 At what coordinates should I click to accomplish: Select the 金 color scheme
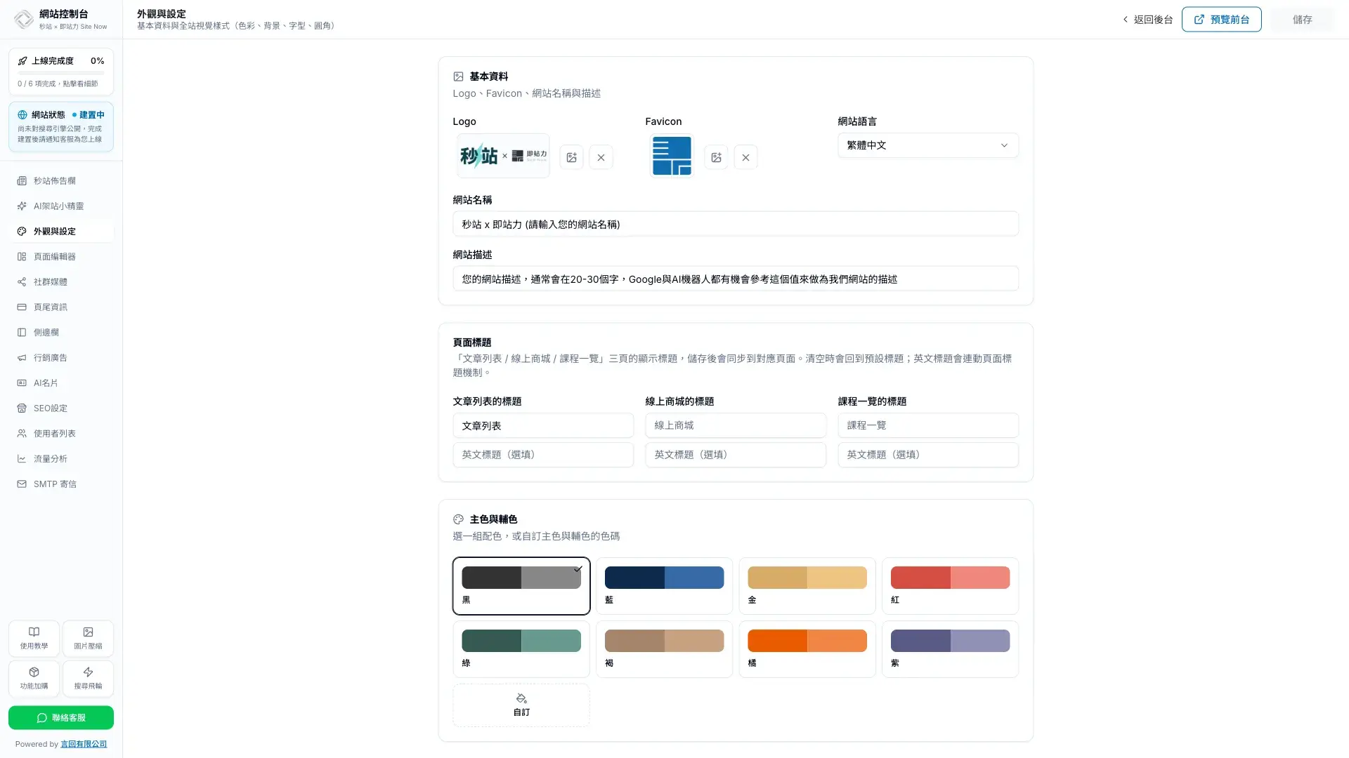(807, 586)
